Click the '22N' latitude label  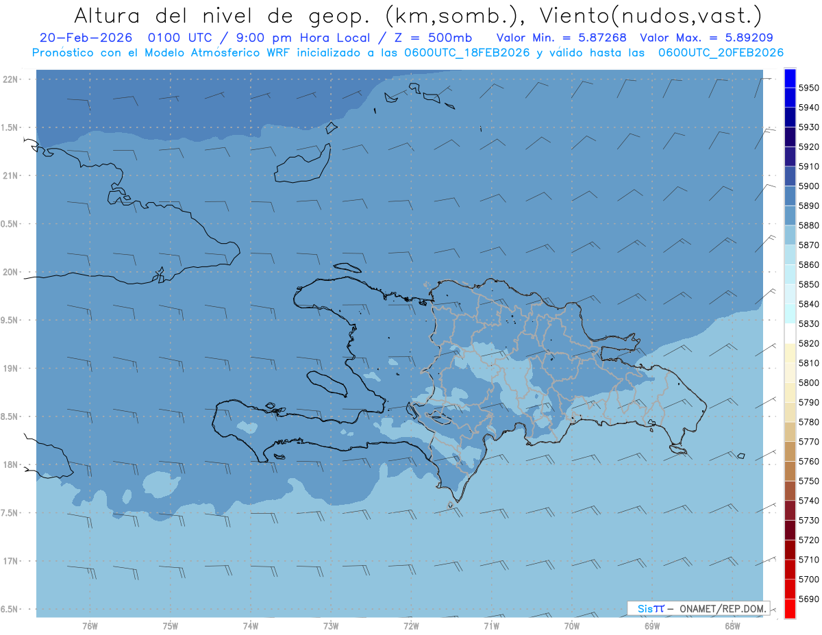tap(10, 79)
